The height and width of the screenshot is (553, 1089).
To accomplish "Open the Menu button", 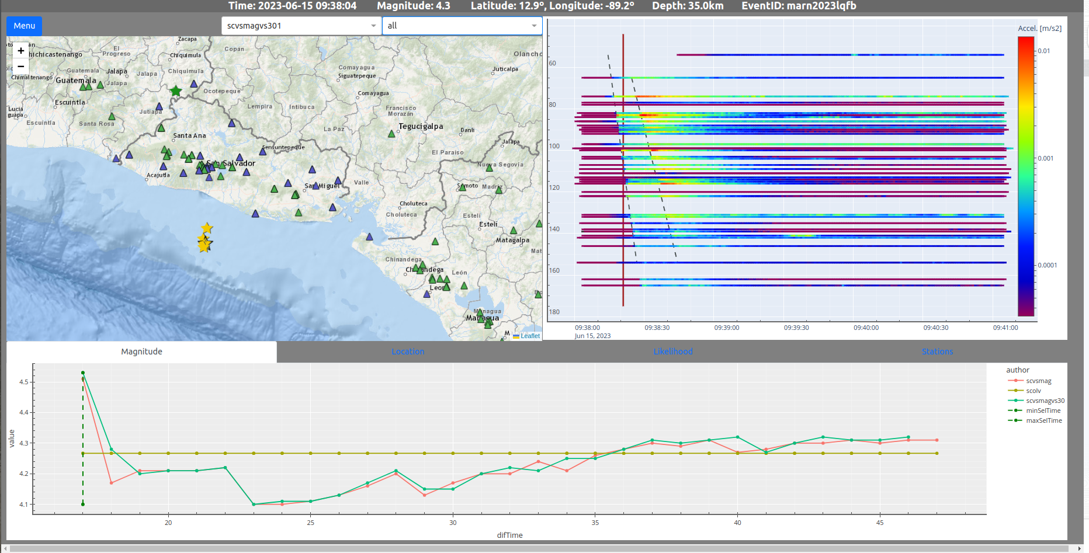I will coord(25,26).
